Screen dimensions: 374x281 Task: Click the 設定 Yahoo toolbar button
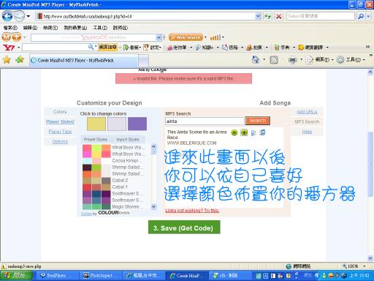tap(152, 48)
